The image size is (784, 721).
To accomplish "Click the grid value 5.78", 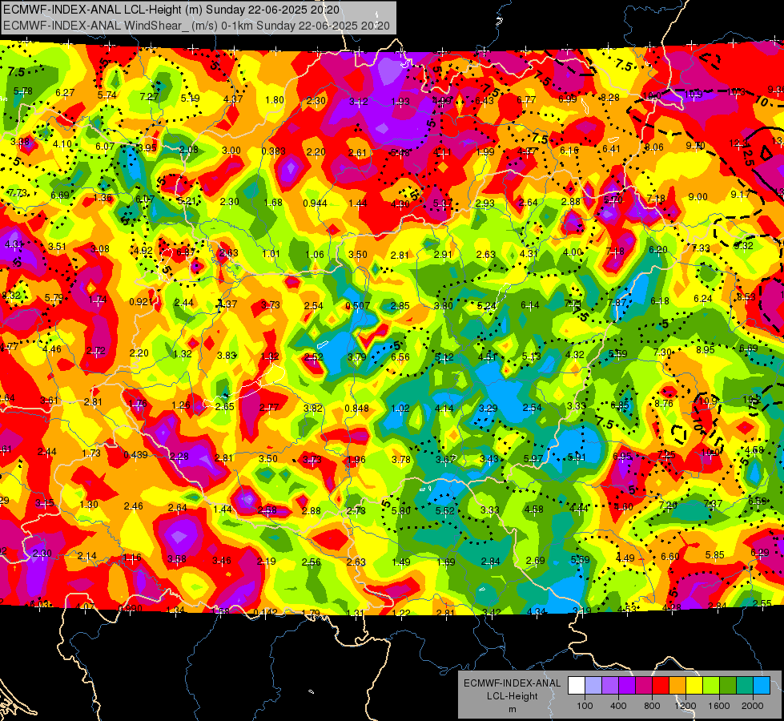I will coord(23,91).
